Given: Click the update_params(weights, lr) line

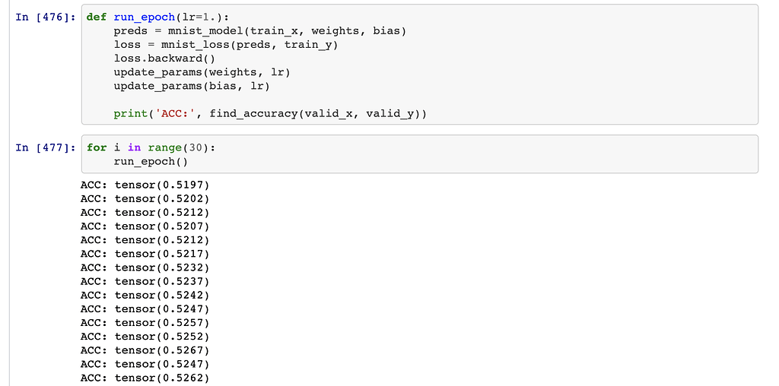Looking at the screenshot, I should coord(202,72).
